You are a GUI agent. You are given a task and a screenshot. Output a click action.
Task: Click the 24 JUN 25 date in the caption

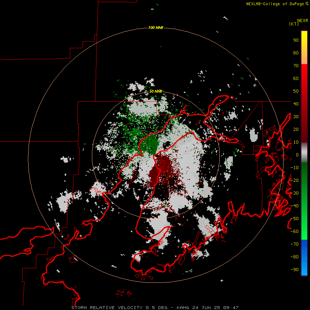point(206,308)
